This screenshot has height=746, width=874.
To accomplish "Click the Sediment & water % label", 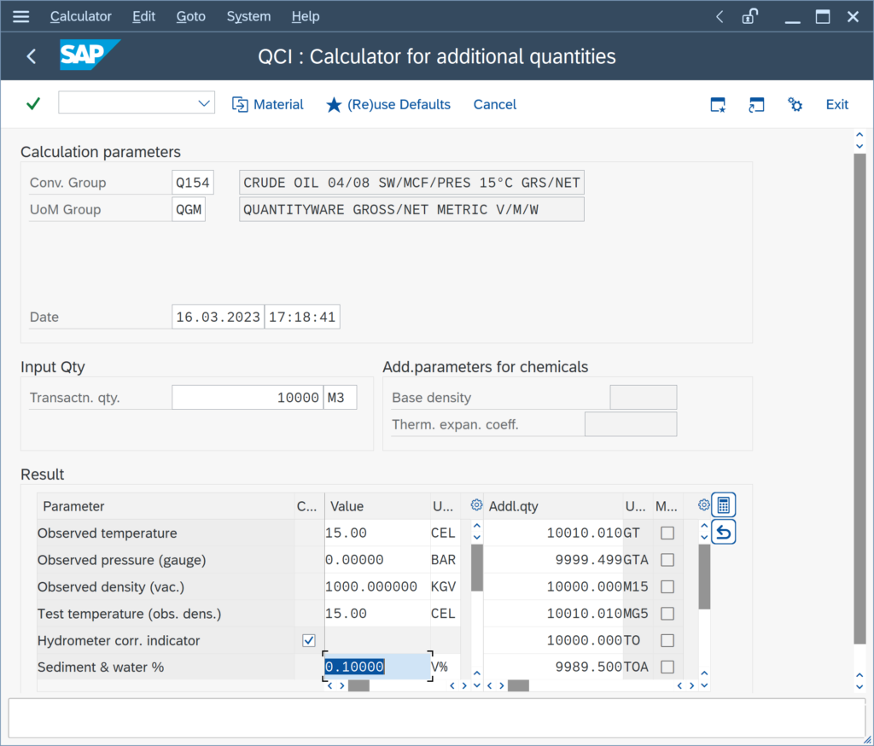I will pyautogui.click(x=101, y=667).
